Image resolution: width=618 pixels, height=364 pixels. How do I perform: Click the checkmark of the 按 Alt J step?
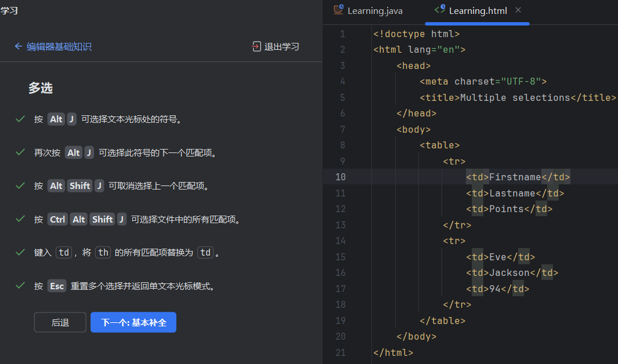[x=20, y=119]
